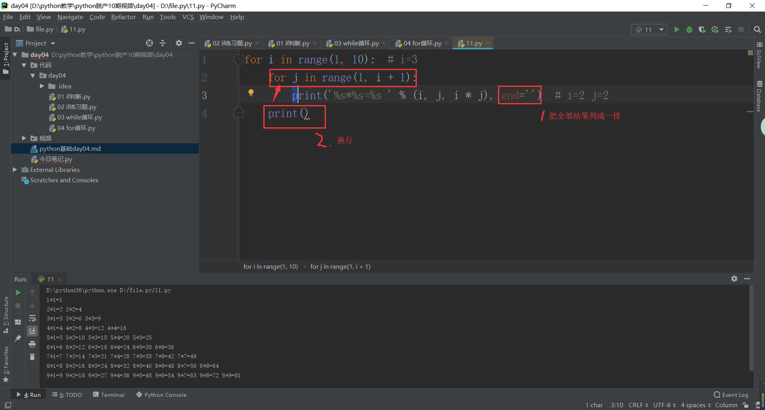The width and height of the screenshot is (765, 410).
Task: Switch to 04 for循环.py editor tab
Action: [x=422, y=43]
